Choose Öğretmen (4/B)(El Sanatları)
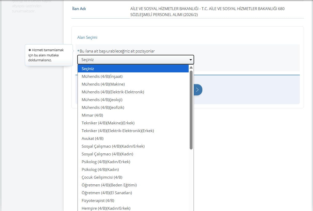The height and width of the screenshot is (211, 313). (x=133, y=193)
